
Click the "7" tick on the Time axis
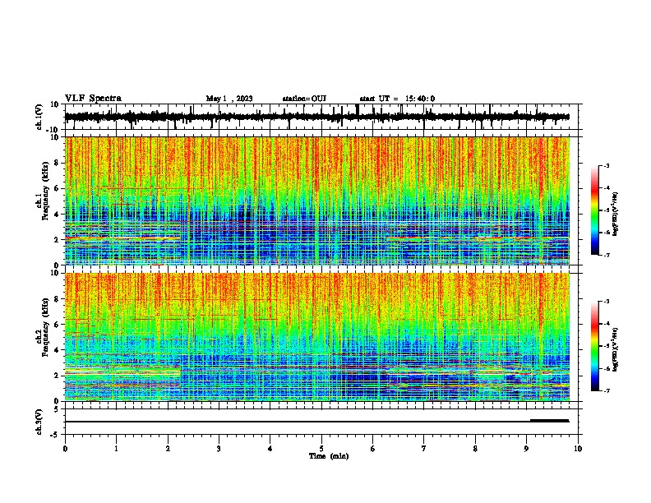click(424, 449)
